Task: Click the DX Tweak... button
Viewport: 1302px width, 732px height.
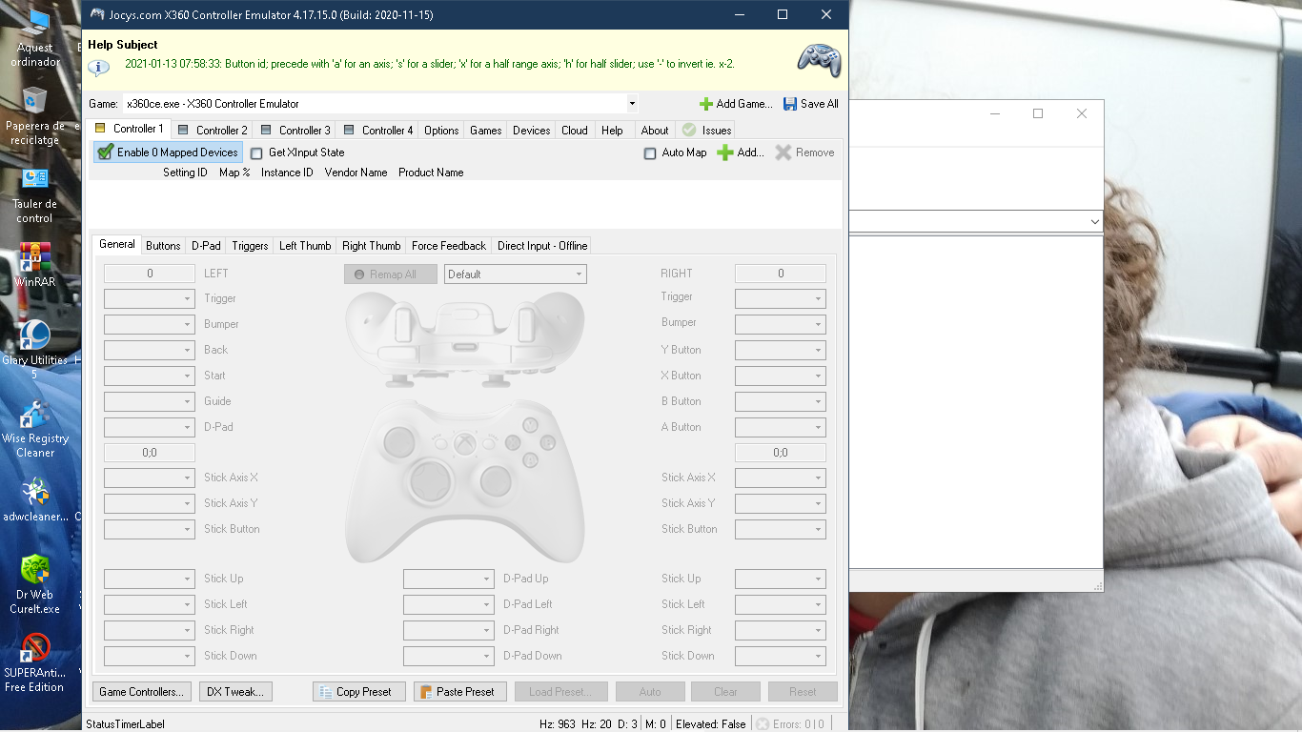Action: click(235, 692)
